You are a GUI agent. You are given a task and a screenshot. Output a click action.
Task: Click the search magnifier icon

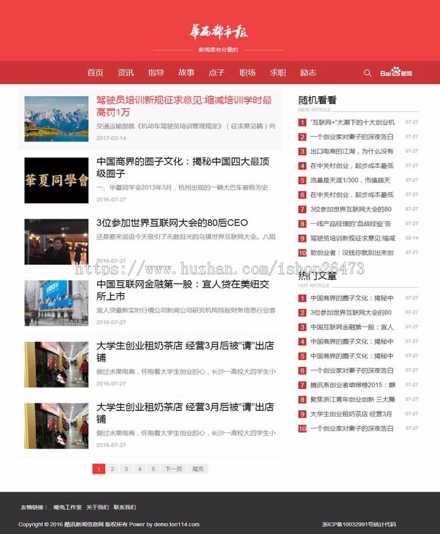[x=367, y=73]
